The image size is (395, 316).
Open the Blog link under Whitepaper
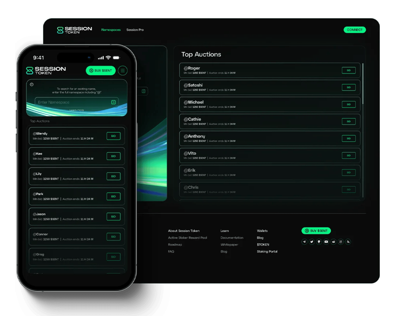224,252
